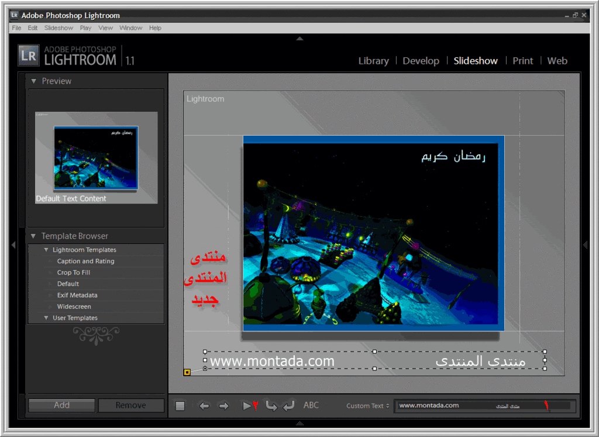Select the Widescreen template
The width and height of the screenshot is (599, 437).
tap(74, 307)
